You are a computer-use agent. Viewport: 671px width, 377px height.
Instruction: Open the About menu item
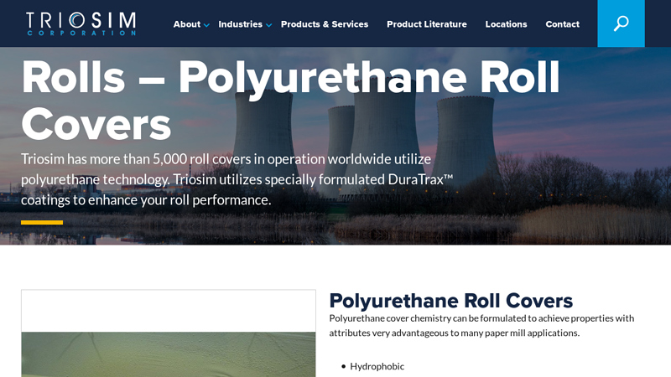click(186, 24)
